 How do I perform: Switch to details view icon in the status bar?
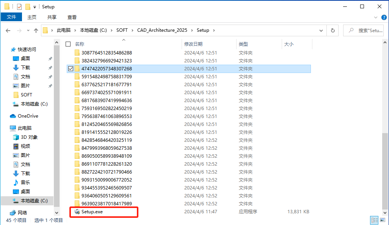click(374, 220)
